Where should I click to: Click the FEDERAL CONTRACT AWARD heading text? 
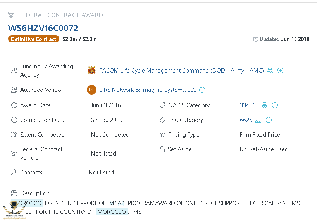(61, 15)
